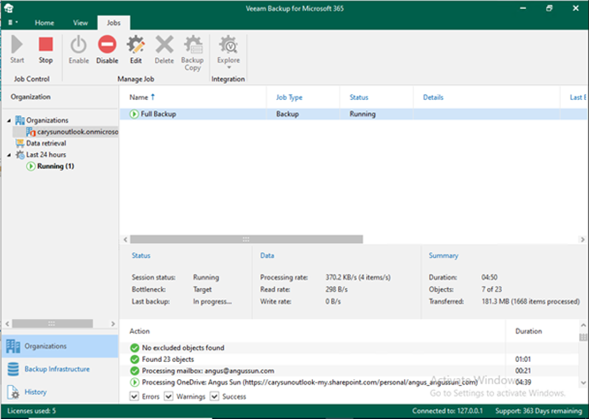Switch to the View ribbon tab
This screenshot has height=419, width=589.
pos(80,23)
